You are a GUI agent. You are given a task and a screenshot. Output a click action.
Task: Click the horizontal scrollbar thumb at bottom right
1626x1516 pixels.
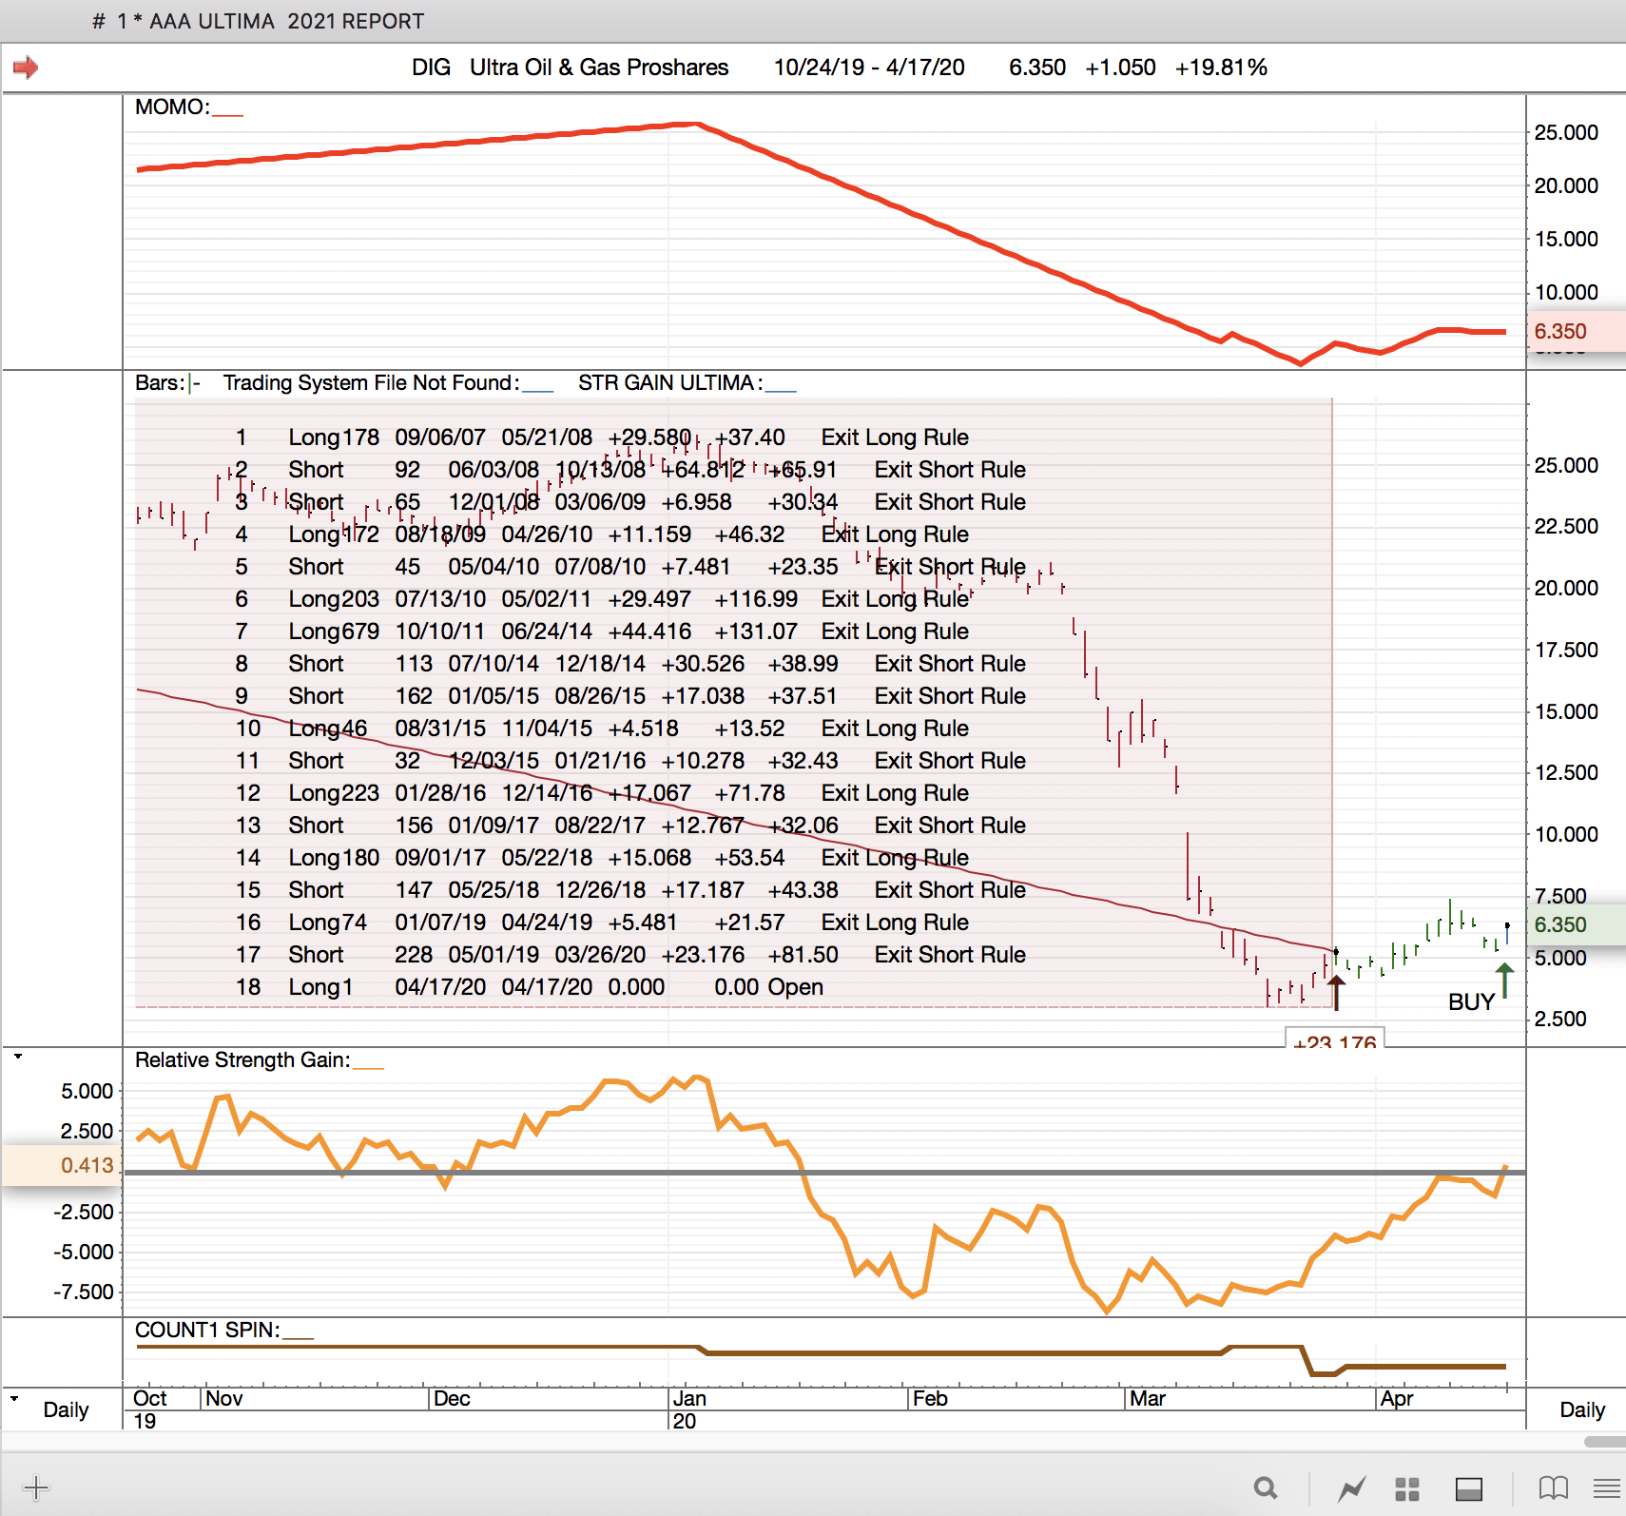click(1605, 1442)
